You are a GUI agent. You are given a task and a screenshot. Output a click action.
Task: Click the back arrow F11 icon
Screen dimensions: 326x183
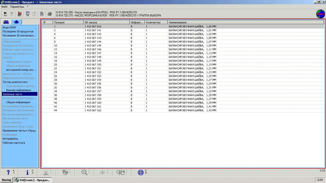(x=5, y=13)
